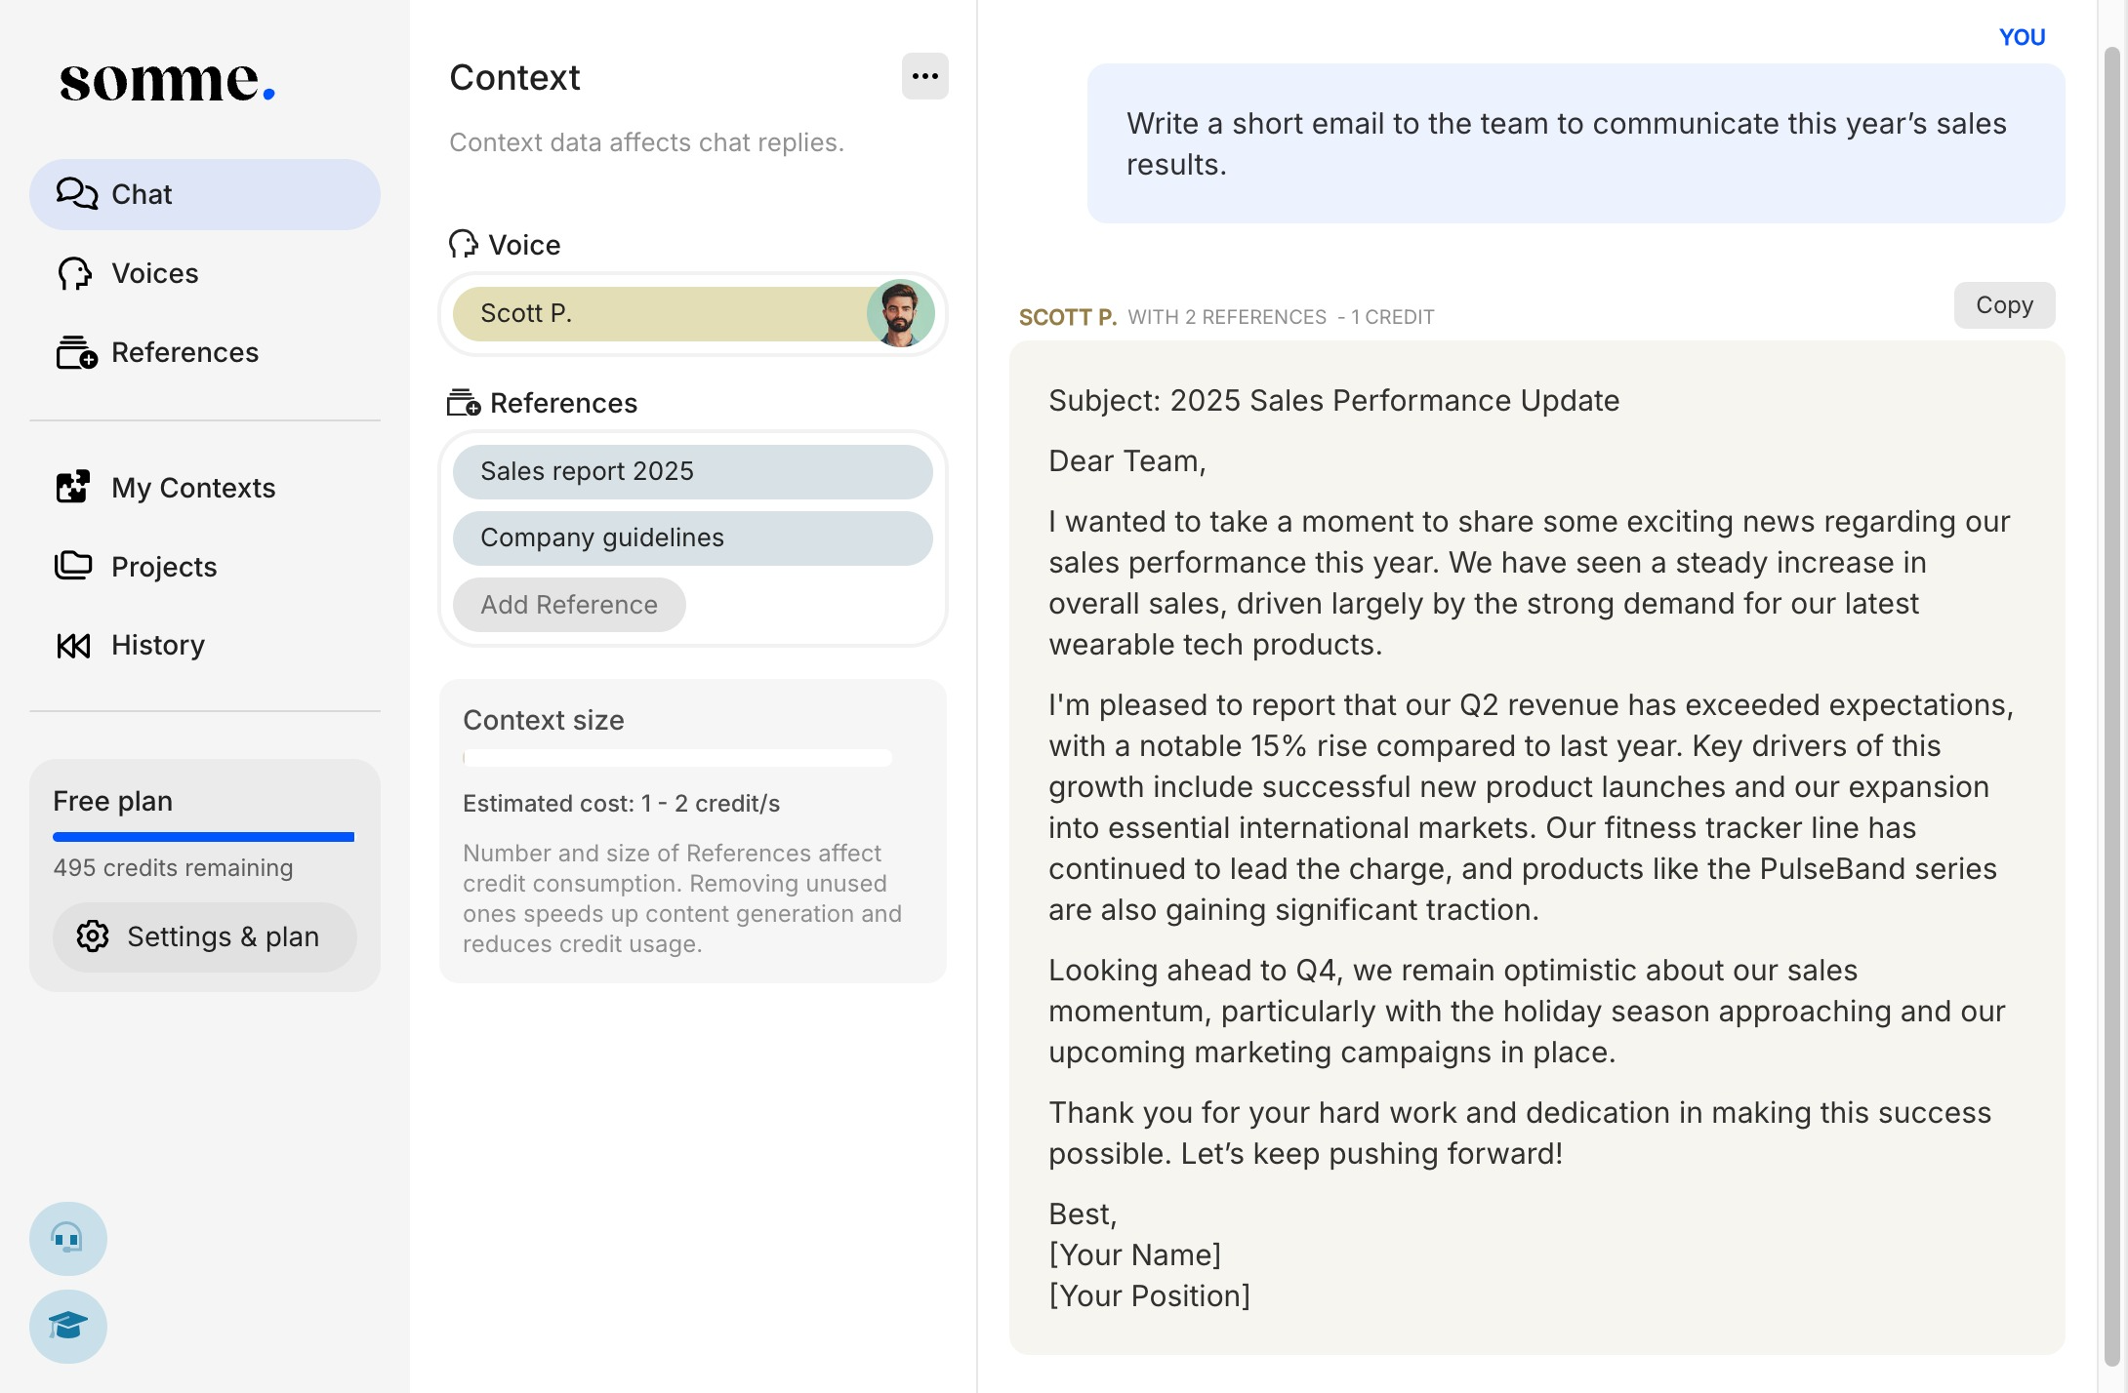This screenshot has height=1393, width=2128.
Task: Click the Voice head icon in Context
Action: point(464,244)
